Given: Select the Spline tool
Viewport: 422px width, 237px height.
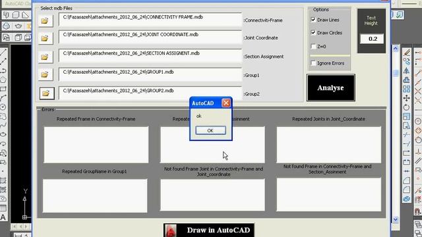Looking at the screenshot, I should point(3,126).
